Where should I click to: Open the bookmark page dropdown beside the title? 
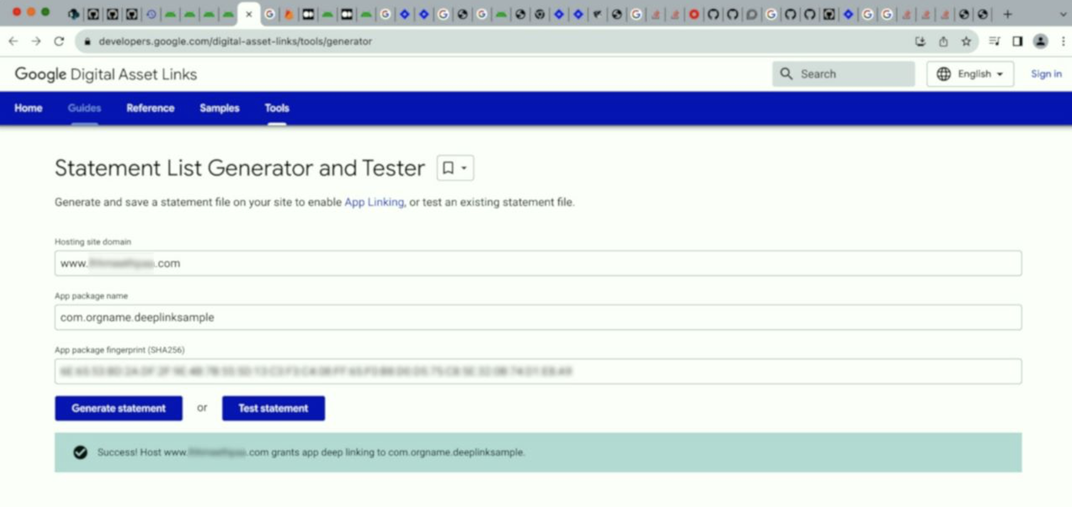click(455, 168)
